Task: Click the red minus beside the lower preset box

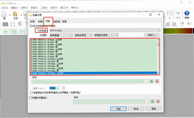Action: (158, 101)
